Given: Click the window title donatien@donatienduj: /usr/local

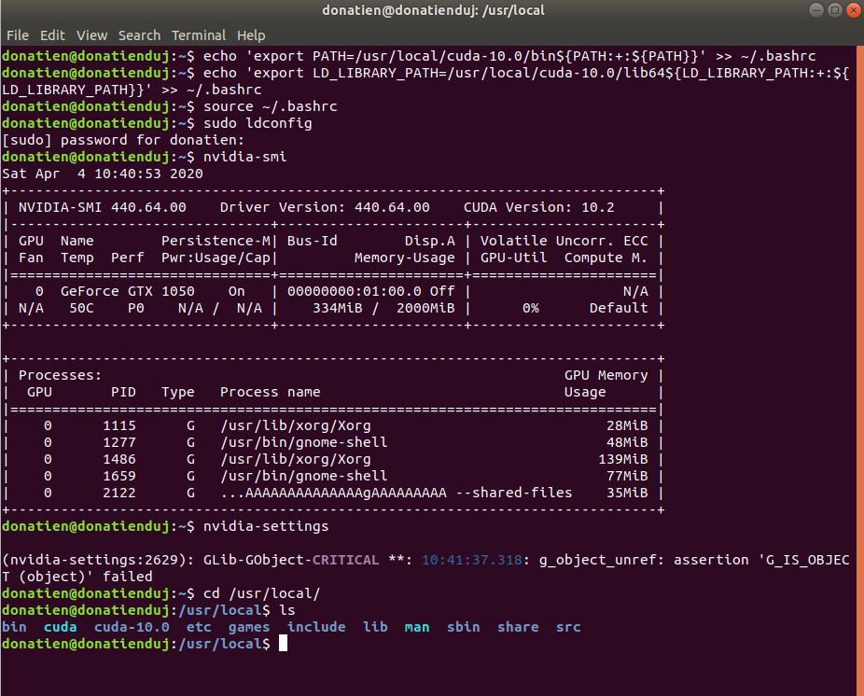Looking at the screenshot, I should [433, 10].
